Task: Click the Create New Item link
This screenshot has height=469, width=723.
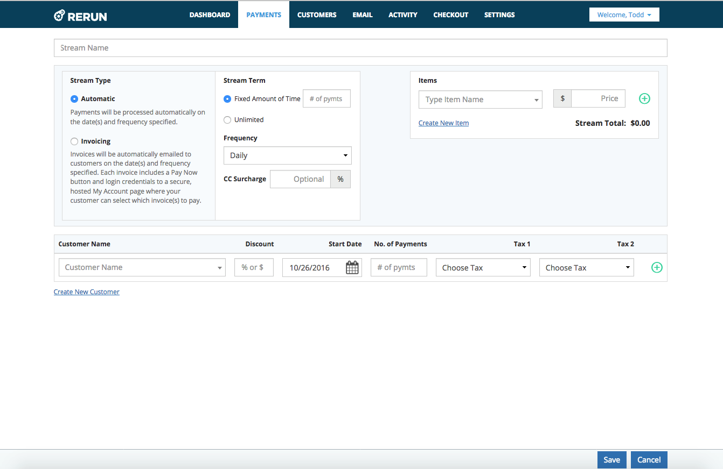Action: (x=443, y=123)
